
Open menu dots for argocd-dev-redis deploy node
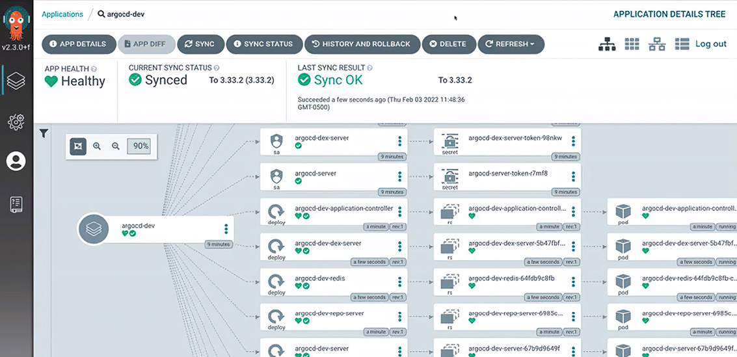pyautogui.click(x=400, y=282)
